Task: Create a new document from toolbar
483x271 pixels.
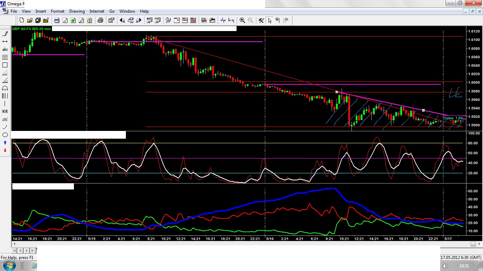Action: click(22, 20)
